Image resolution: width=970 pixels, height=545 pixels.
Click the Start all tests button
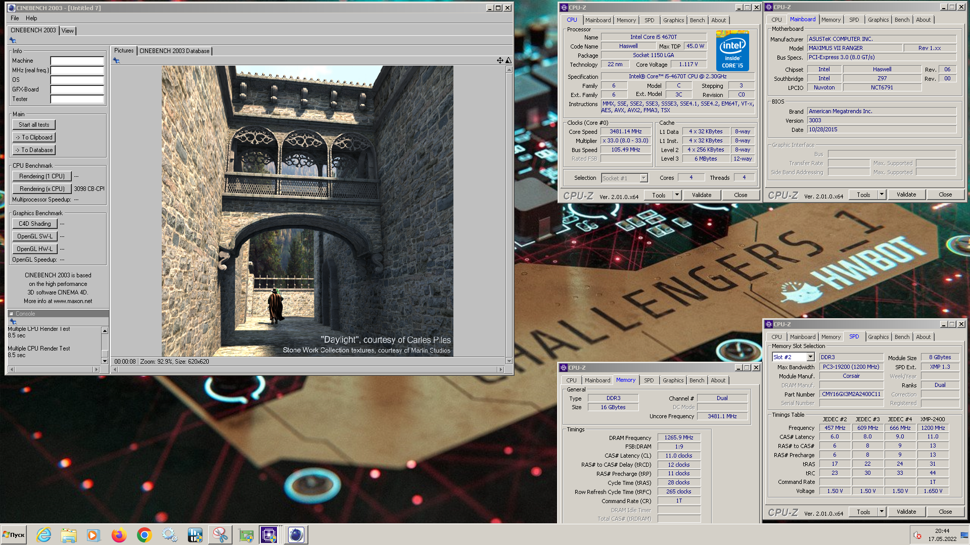[x=34, y=125]
